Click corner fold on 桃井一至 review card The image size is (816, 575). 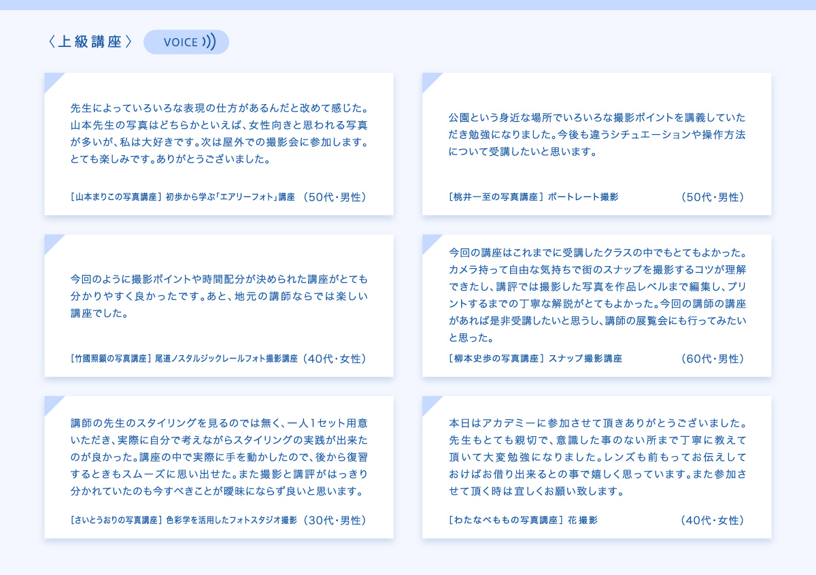point(430,80)
